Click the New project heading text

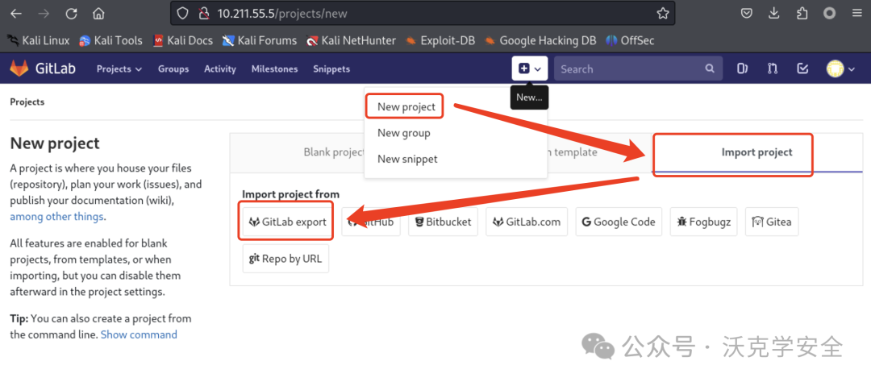pyautogui.click(x=55, y=143)
